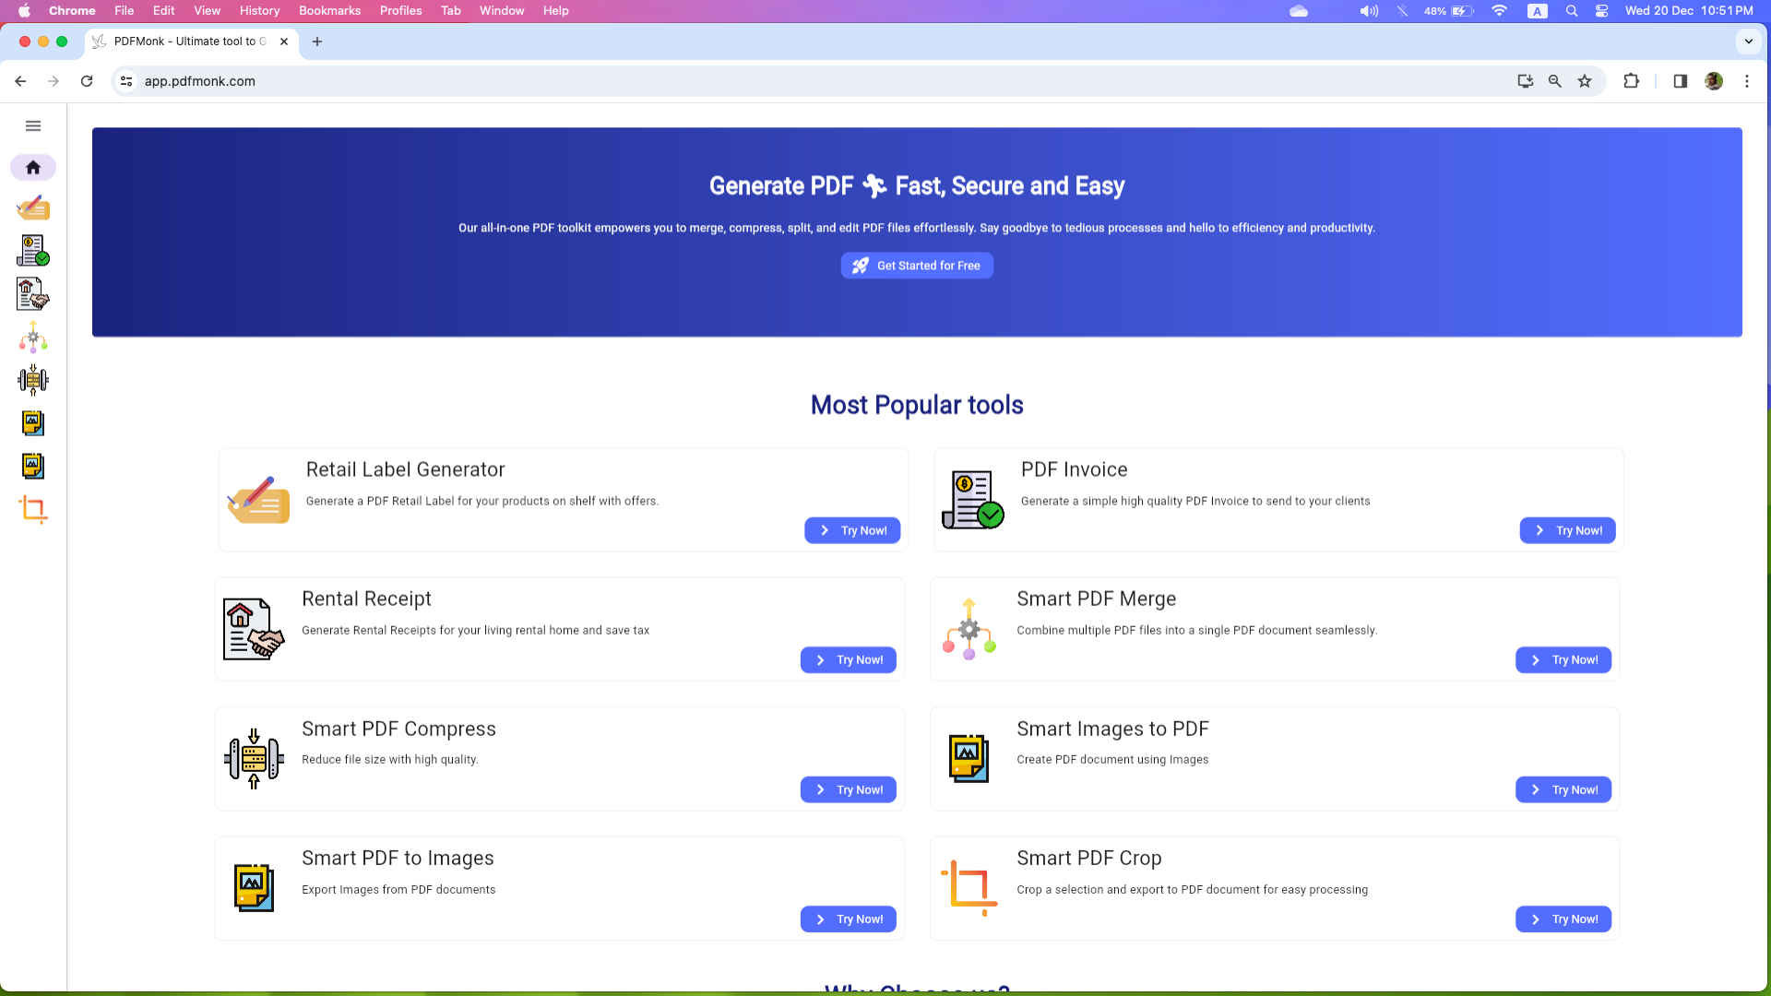Click Try Now for Retail Label Generator

851,529
